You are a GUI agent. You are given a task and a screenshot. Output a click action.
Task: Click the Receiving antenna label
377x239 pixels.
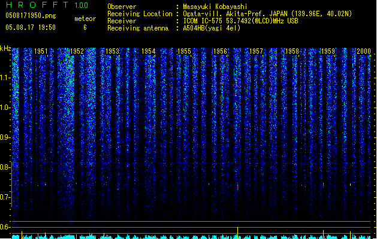pyautogui.click(x=138, y=28)
